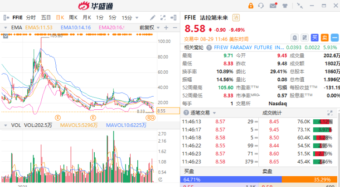Viewport: 340px width, 187px height.
Task: Click the FFIE 法拉第未来 stock name
Action: 206,18
